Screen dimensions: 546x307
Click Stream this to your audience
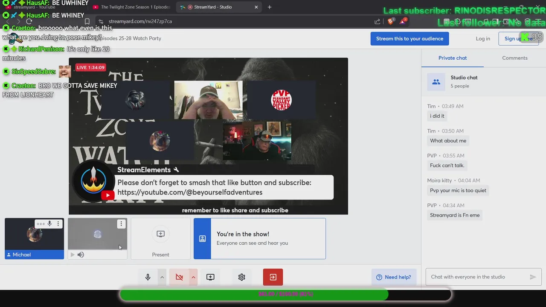click(x=409, y=38)
